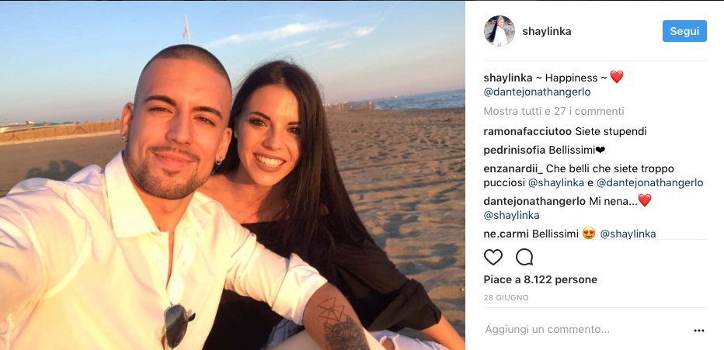Click the beach selfie photo
724x350 pixels.
click(232, 175)
